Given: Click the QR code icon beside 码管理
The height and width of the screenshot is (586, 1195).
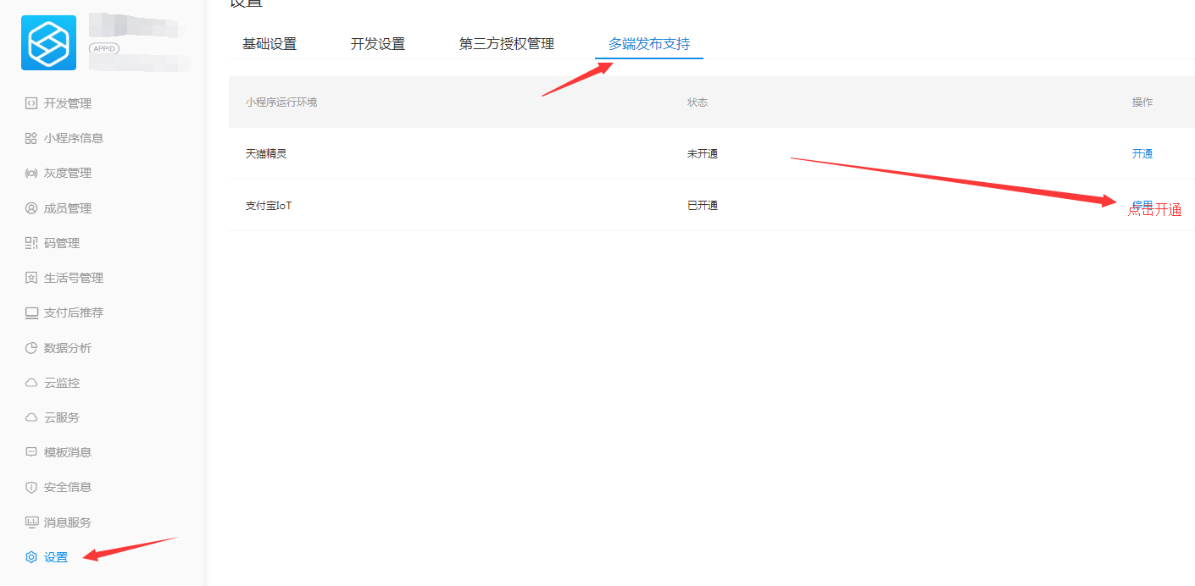Looking at the screenshot, I should (x=31, y=243).
